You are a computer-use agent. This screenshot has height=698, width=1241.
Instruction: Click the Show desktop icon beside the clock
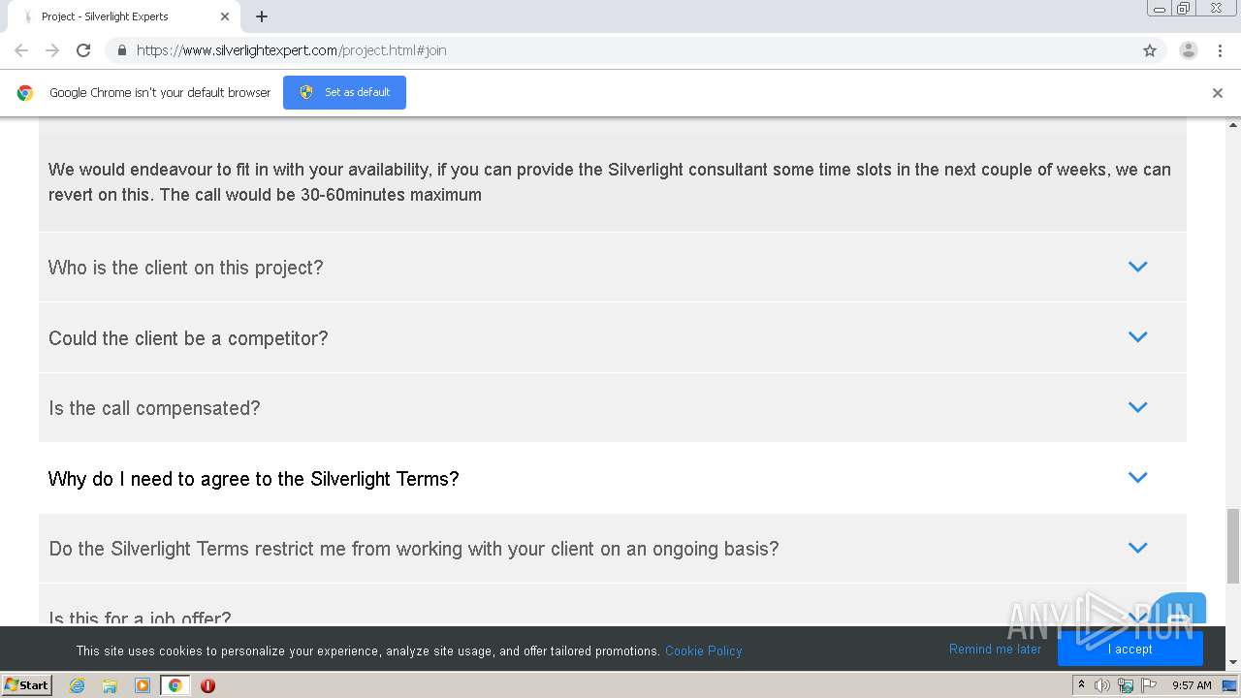click(1230, 685)
